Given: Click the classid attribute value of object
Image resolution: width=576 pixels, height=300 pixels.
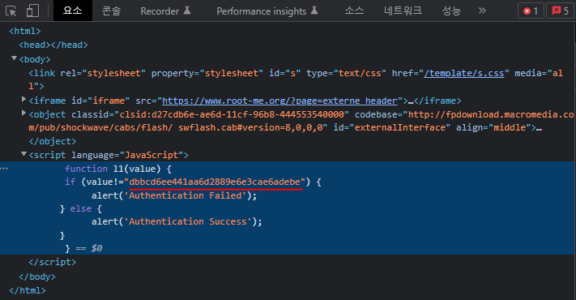Looking at the screenshot, I should pos(232,114).
